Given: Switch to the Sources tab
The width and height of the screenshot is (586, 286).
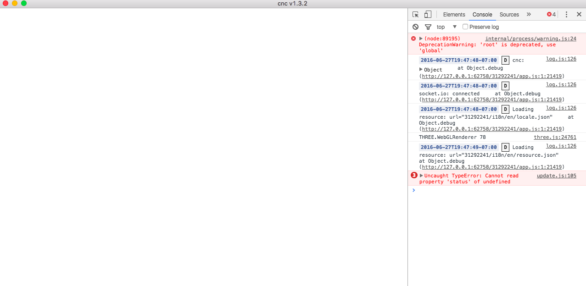Looking at the screenshot, I should pyautogui.click(x=509, y=15).
